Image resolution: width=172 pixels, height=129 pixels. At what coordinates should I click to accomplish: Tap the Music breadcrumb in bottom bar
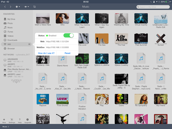6,127
